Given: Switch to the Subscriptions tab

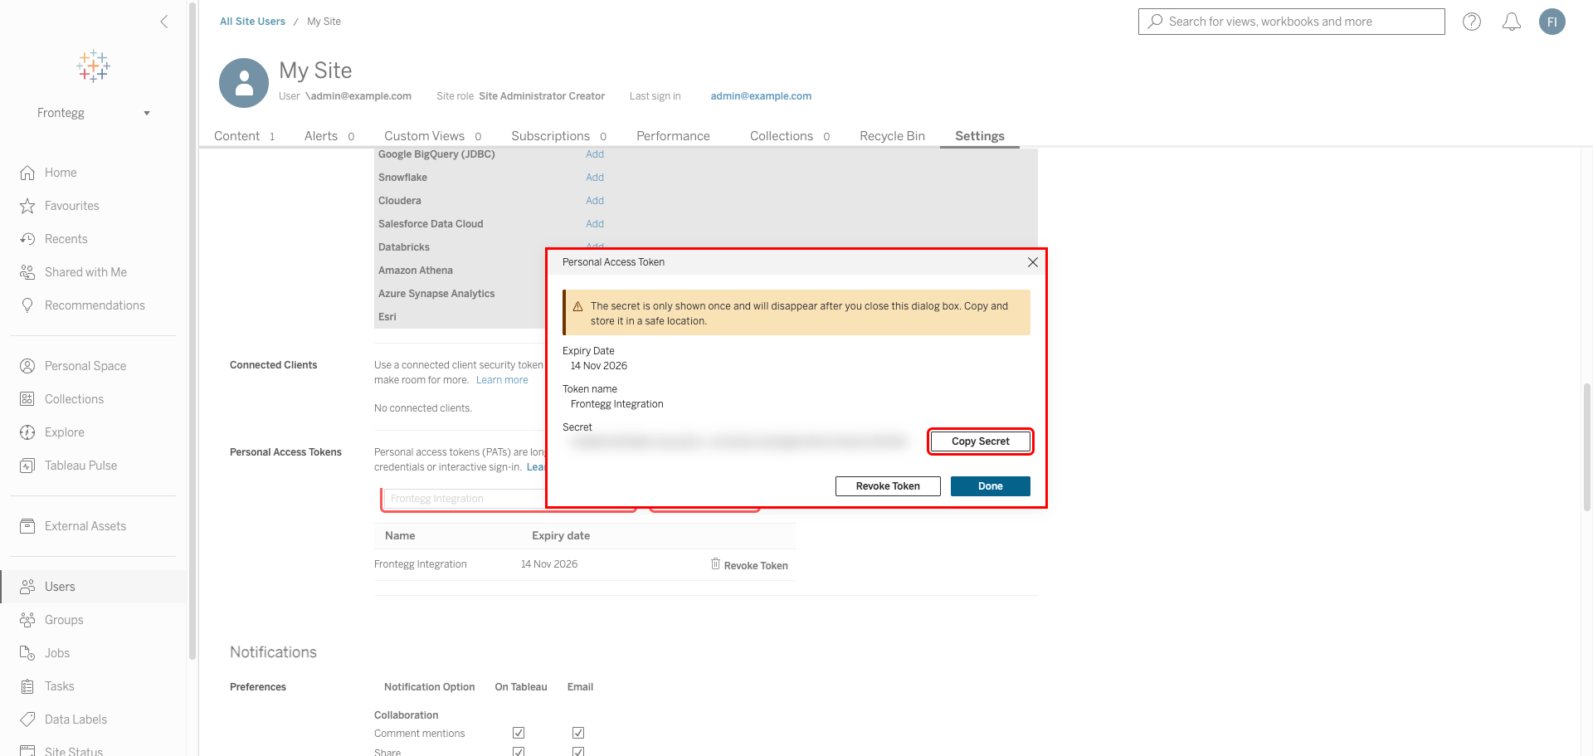Looking at the screenshot, I should pos(558,136).
